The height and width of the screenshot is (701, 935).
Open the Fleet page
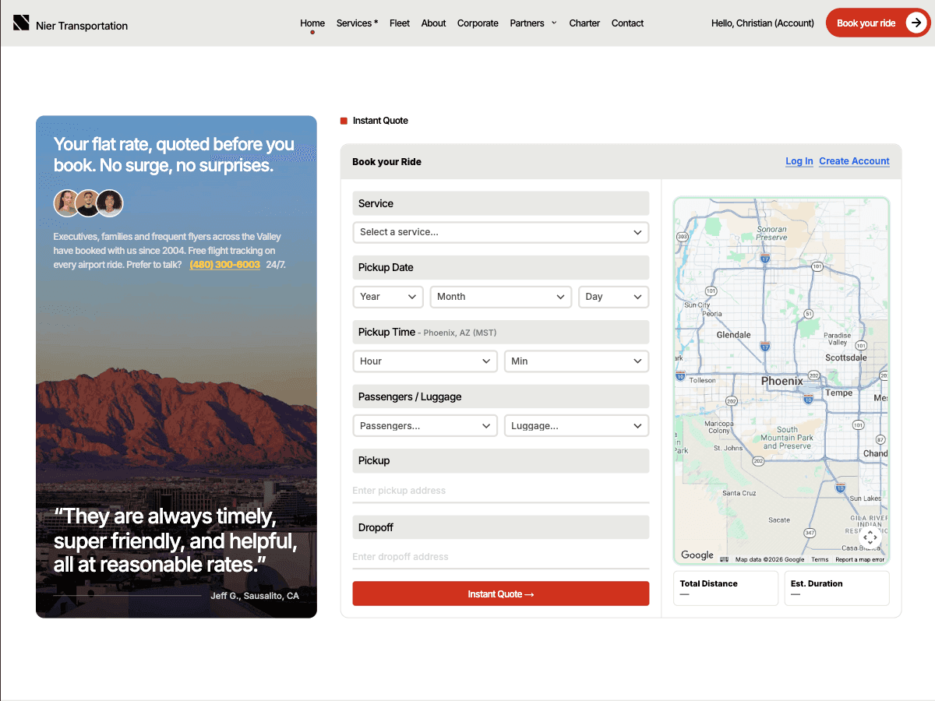pyautogui.click(x=400, y=23)
